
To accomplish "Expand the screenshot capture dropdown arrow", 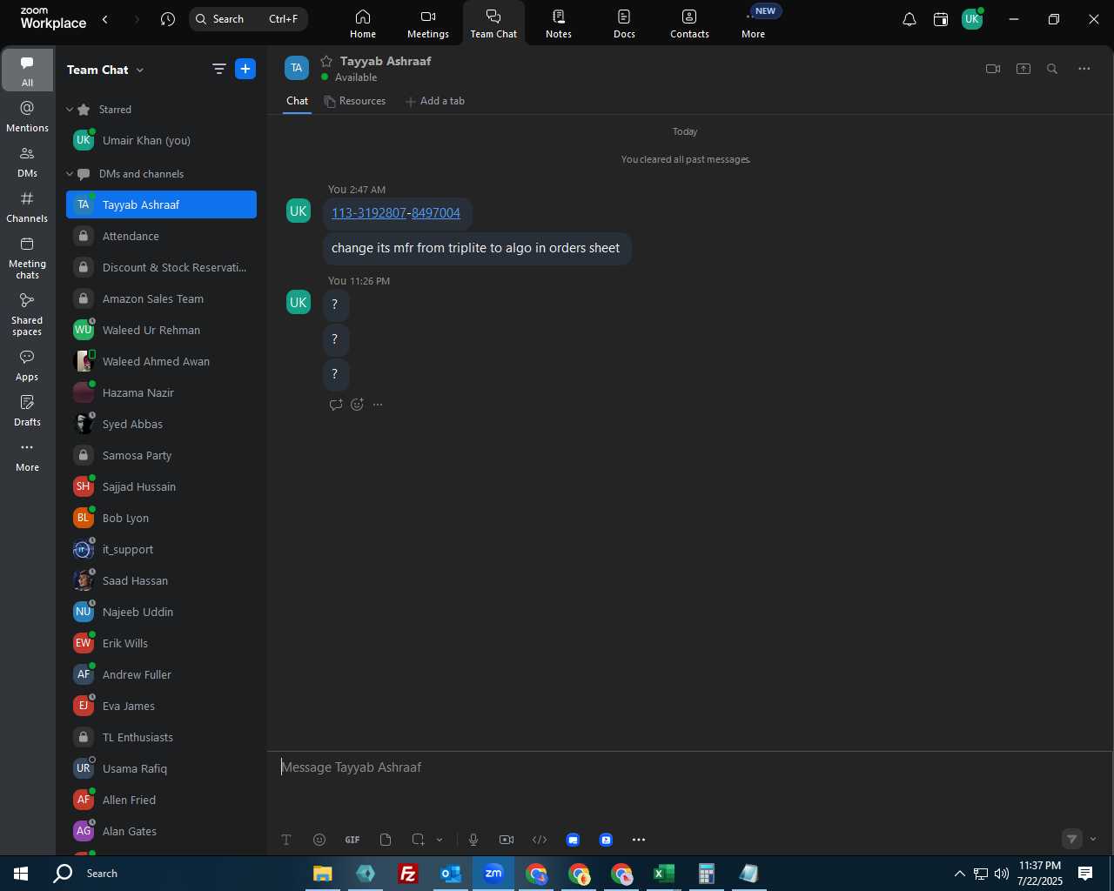I will pos(440,840).
